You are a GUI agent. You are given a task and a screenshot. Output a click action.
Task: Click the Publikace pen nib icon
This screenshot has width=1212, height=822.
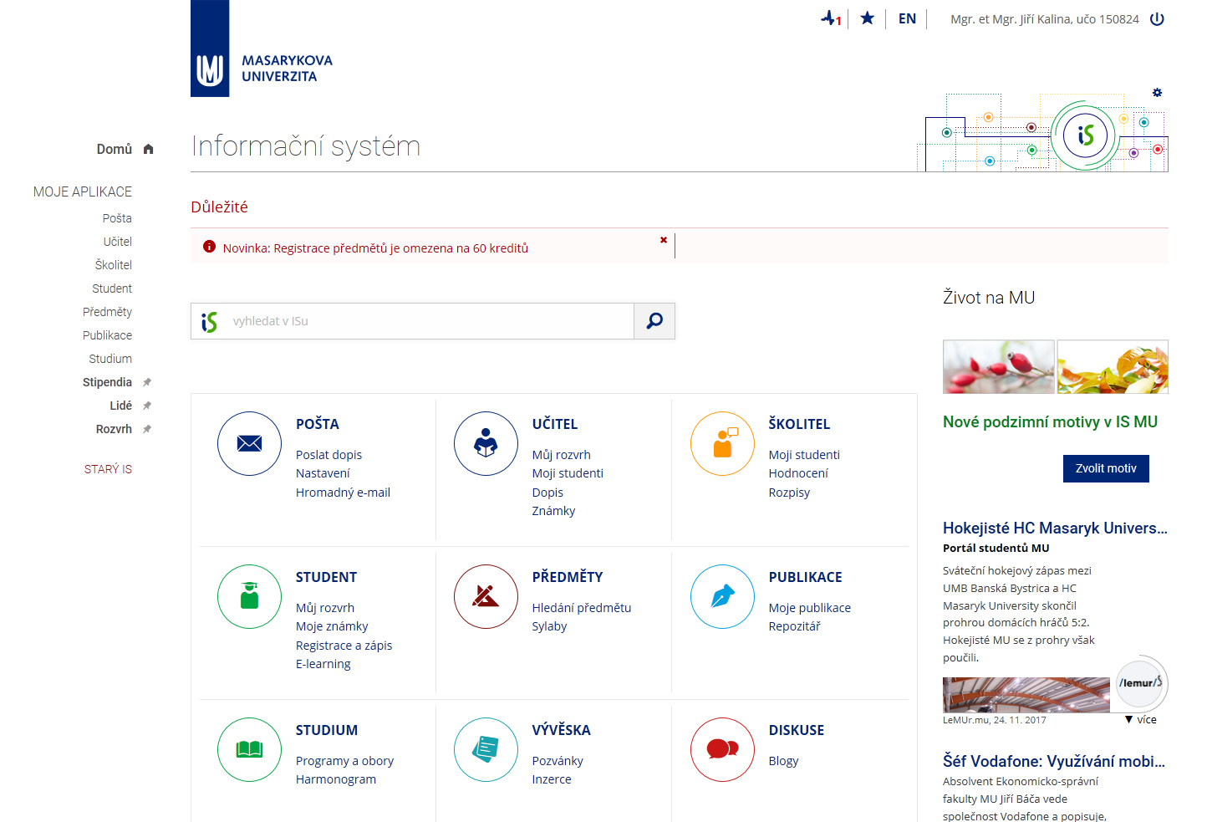[x=722, y=596]
